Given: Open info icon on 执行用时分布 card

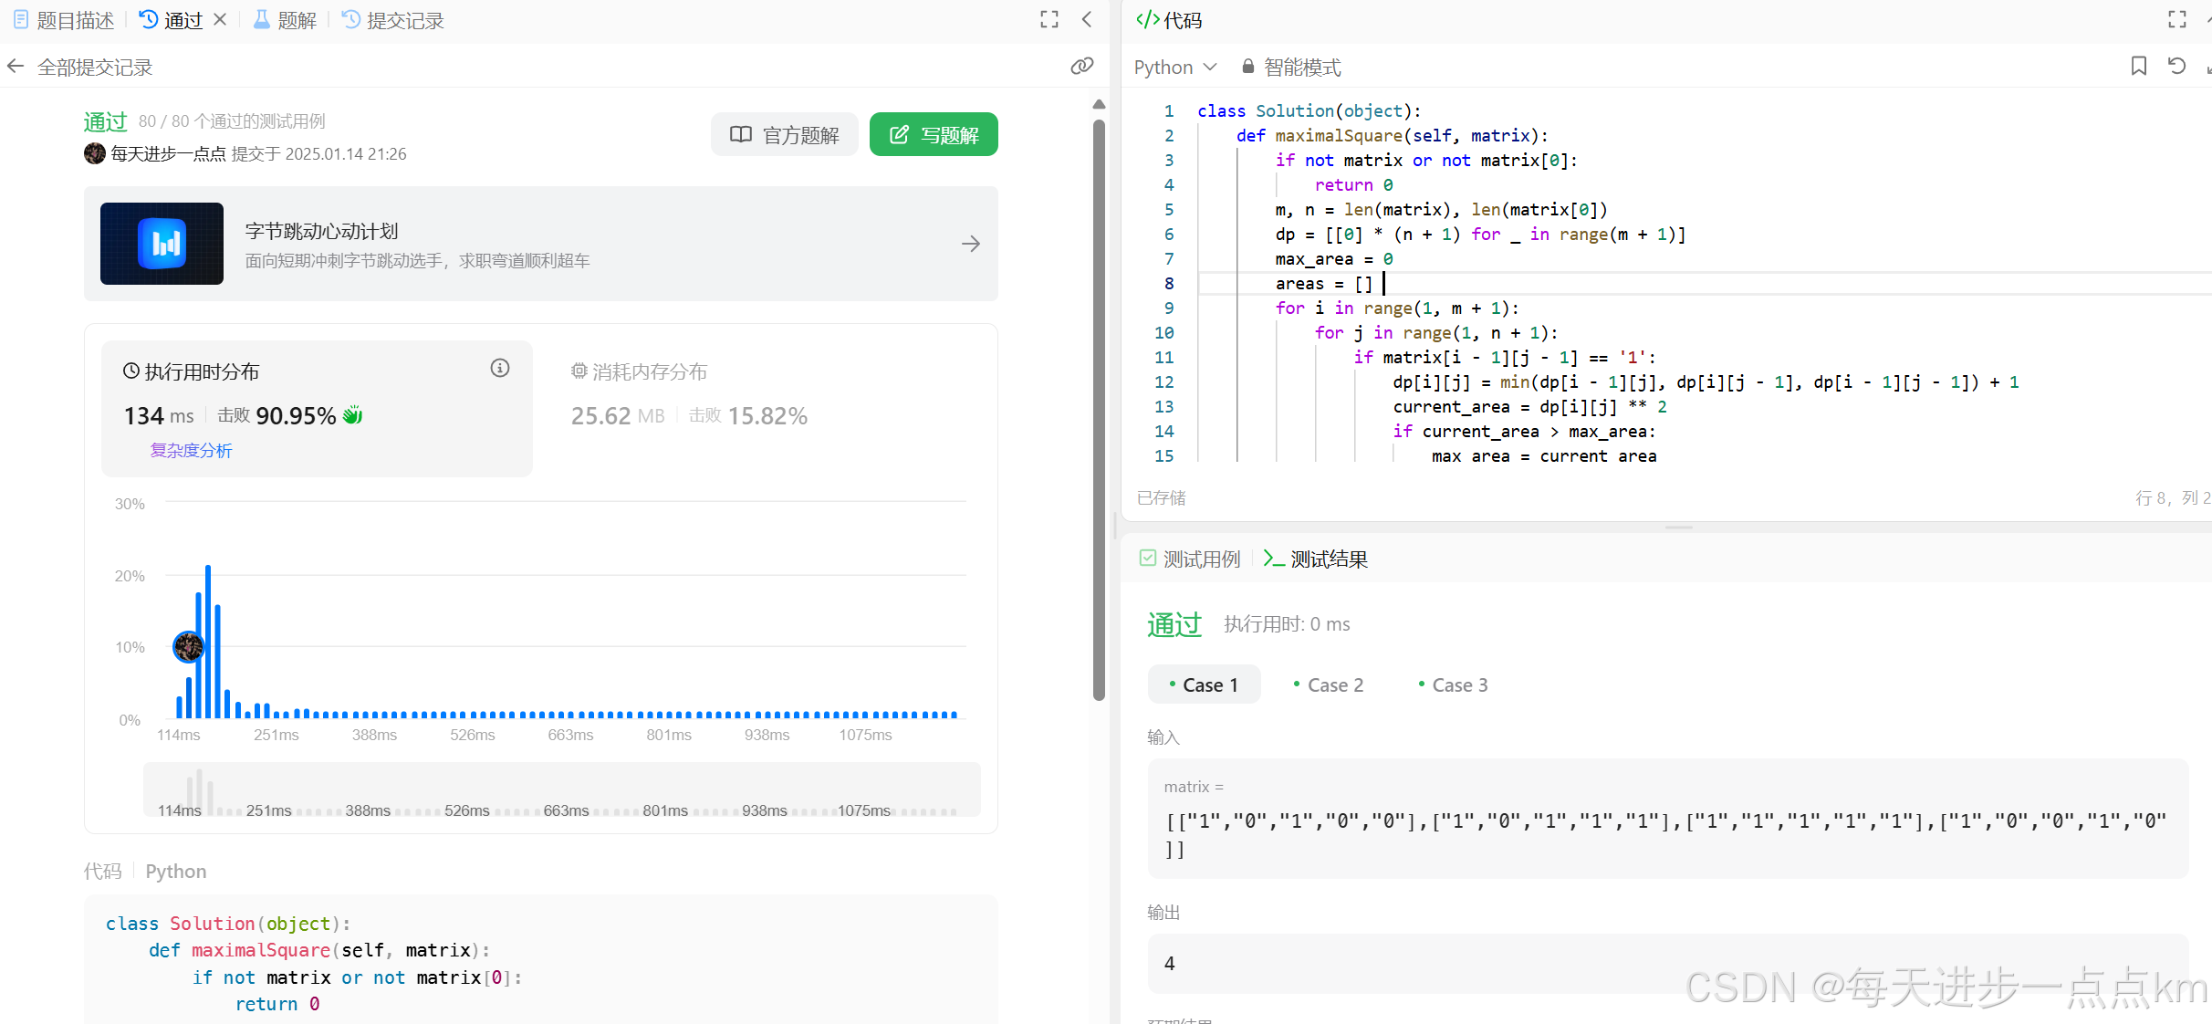Looking at the screenshot, I should pos(499,368).
